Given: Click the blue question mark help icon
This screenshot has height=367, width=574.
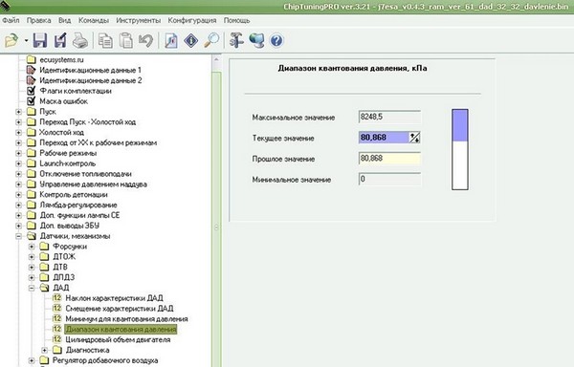Looking at the screenshot, I should pos(276,40).
